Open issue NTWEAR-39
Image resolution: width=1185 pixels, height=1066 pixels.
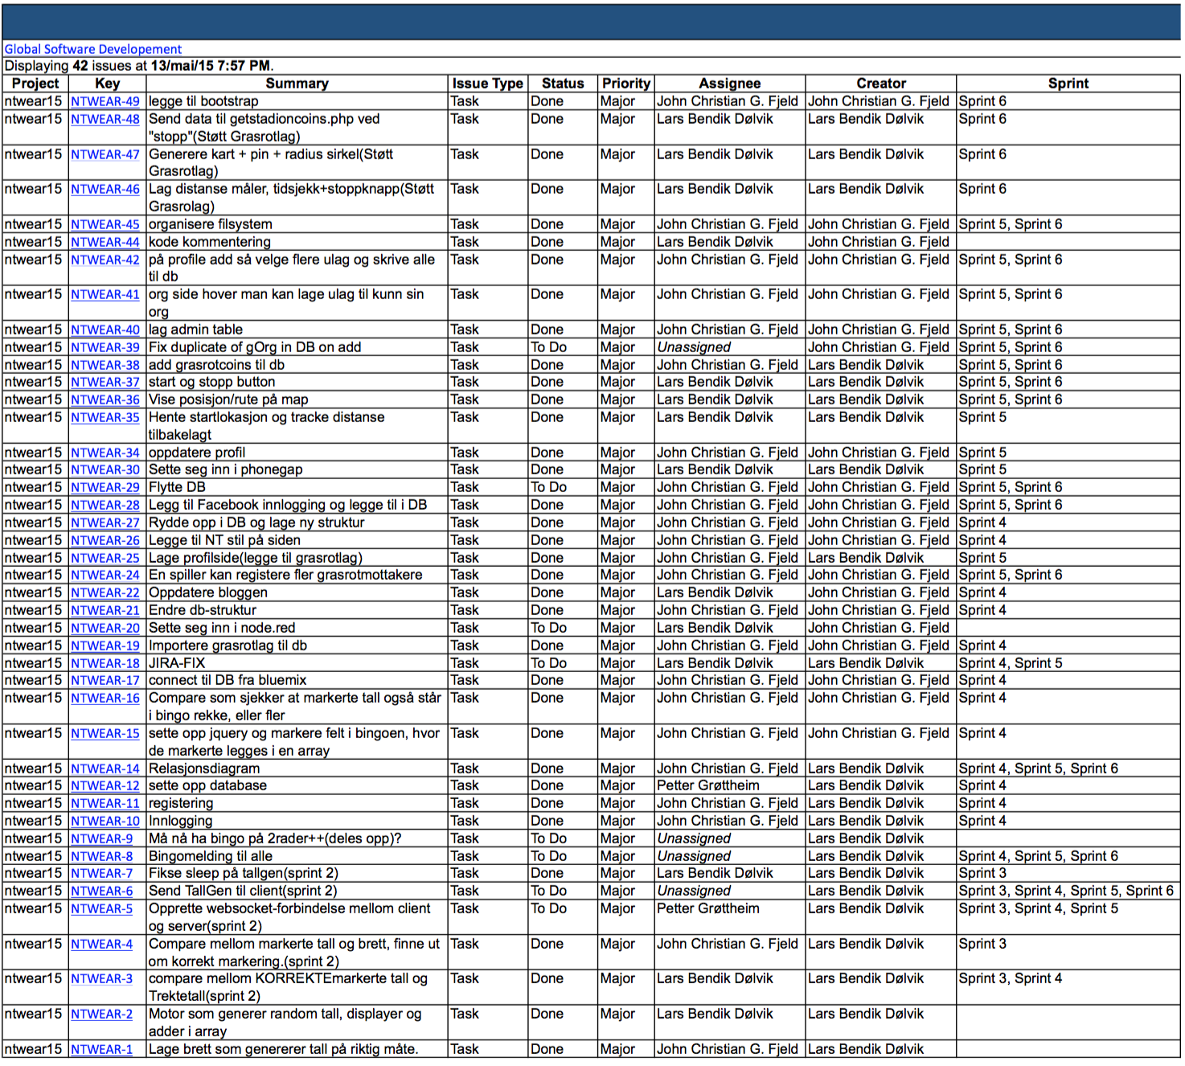(105, 347)
